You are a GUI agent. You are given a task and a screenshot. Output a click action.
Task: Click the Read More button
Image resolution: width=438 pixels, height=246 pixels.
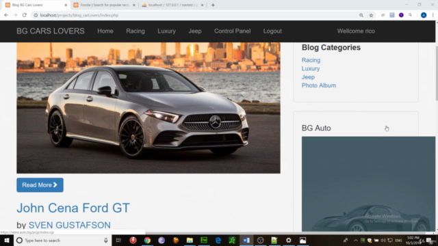(40, 185)
